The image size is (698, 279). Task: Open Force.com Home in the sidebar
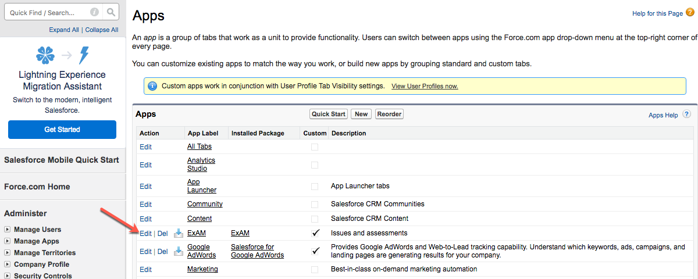click(37, 187)
